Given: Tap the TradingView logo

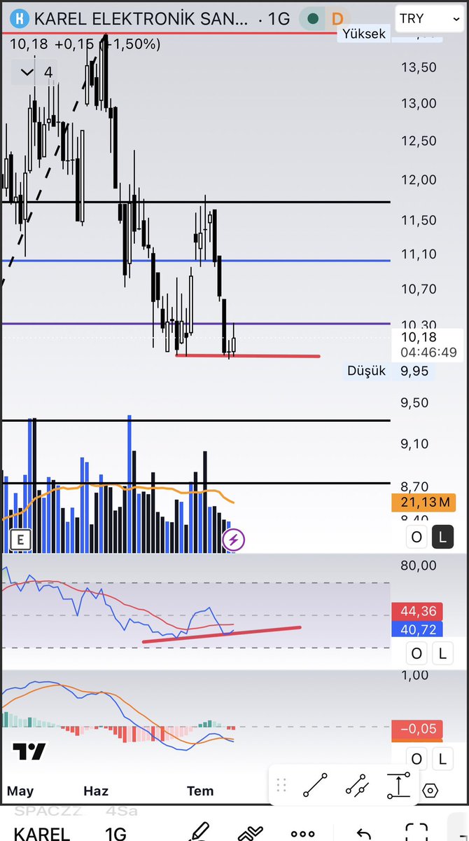Looking at the screenshot, I should click(x=29, y=752).
